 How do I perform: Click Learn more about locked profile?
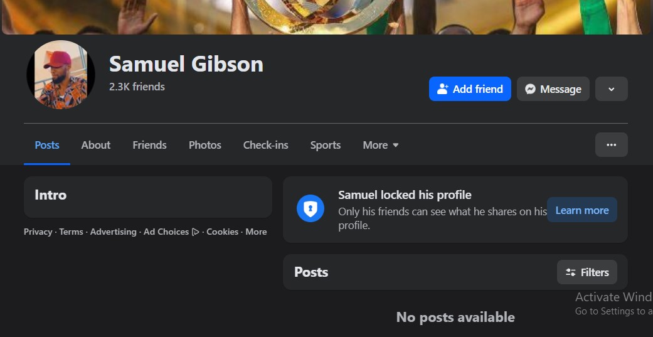point(581,210)
